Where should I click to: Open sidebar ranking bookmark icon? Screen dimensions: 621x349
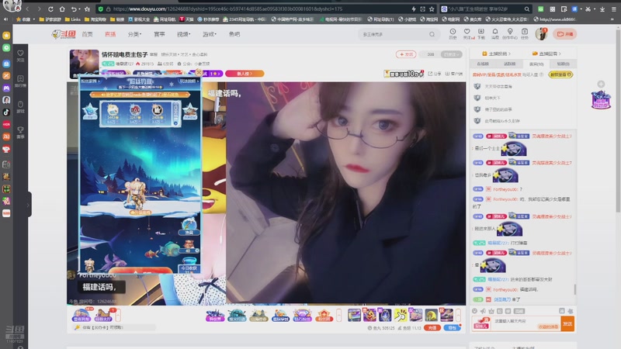[20, 81]
